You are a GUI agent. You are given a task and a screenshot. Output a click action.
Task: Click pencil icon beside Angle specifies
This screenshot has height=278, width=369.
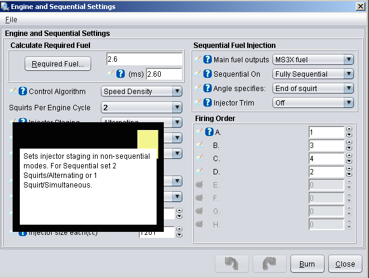(x=198, y=87)
